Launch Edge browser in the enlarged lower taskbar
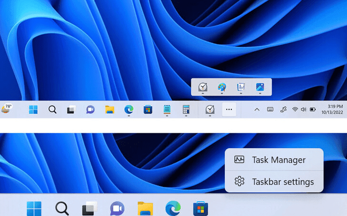Screen dimensions: 347x216 click(173, 208)
